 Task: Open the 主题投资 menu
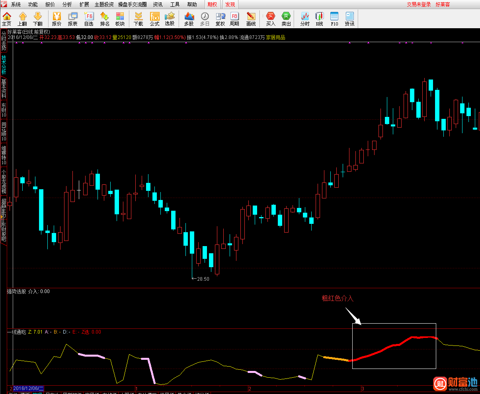[x=104, y=4]
